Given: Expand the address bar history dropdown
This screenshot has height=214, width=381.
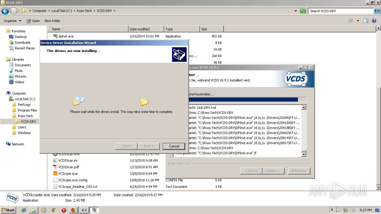Looking at the screenshot, I should point(296,11).
